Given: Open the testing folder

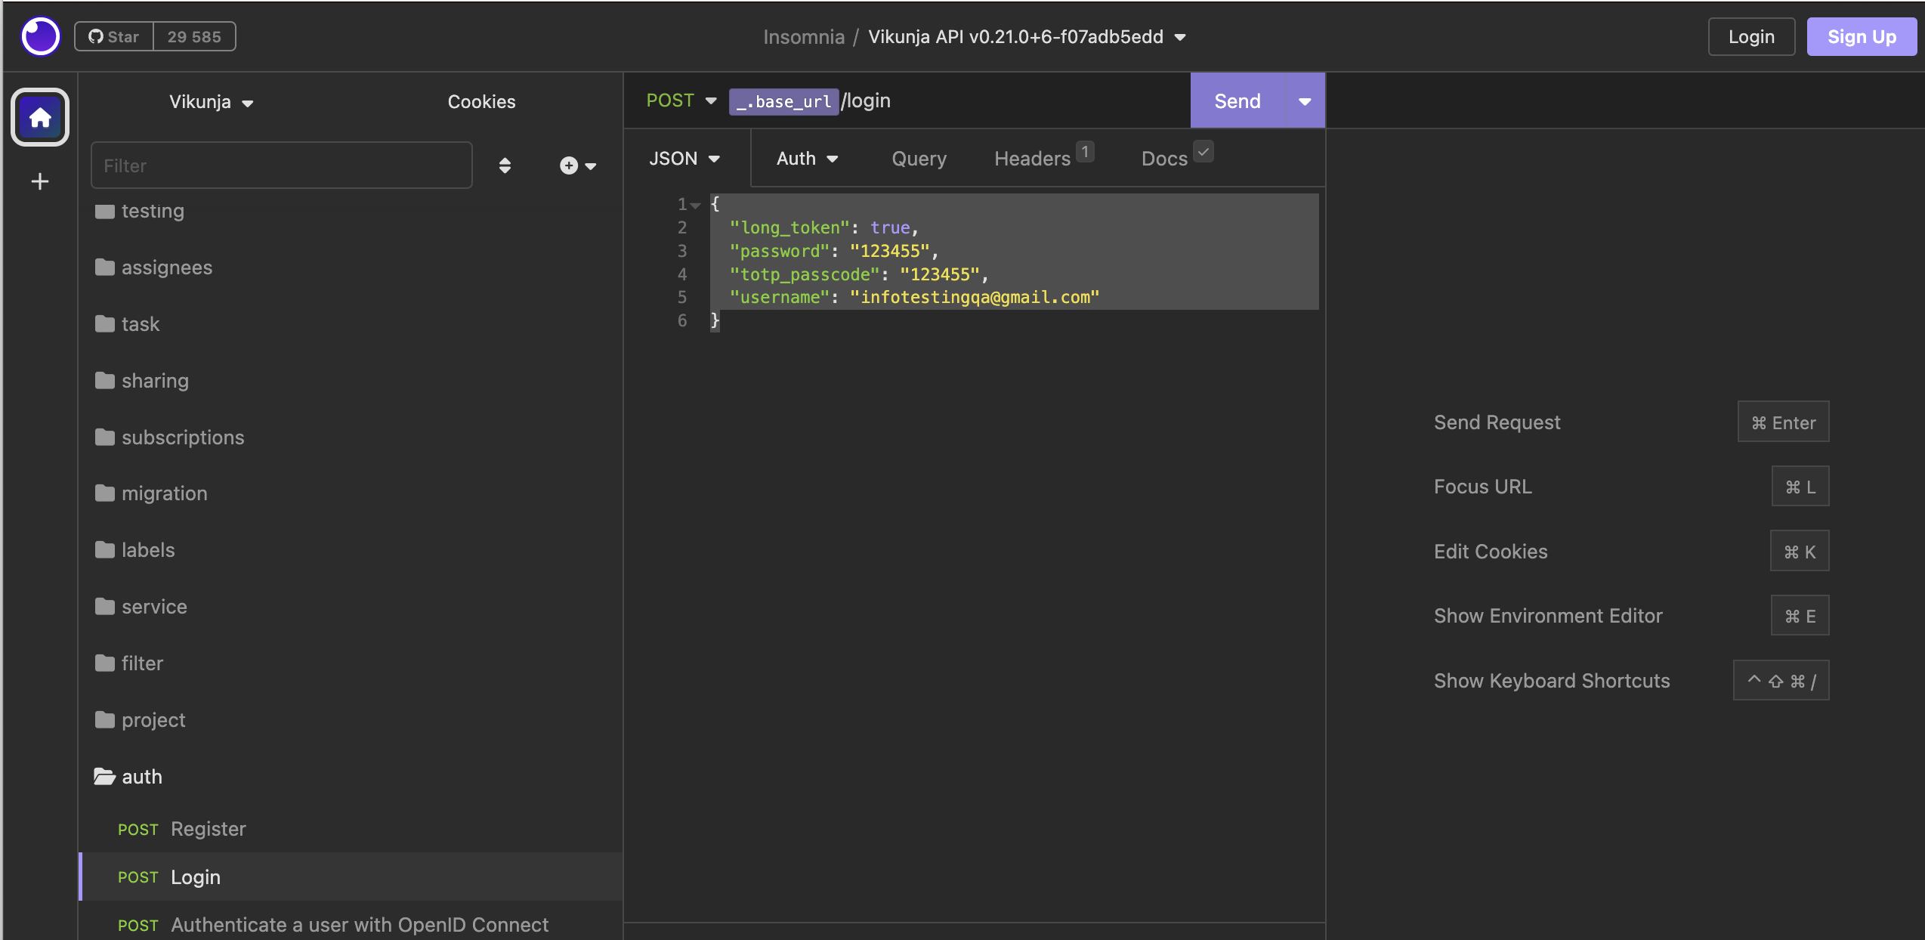Looking at the screenshot, I should click(152, 211).
